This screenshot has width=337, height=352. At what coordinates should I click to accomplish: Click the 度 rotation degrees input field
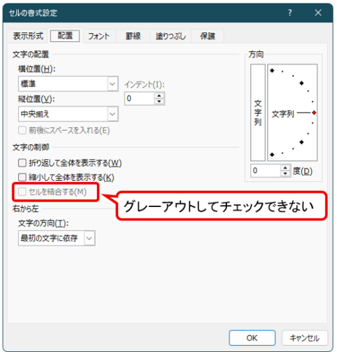266,171
